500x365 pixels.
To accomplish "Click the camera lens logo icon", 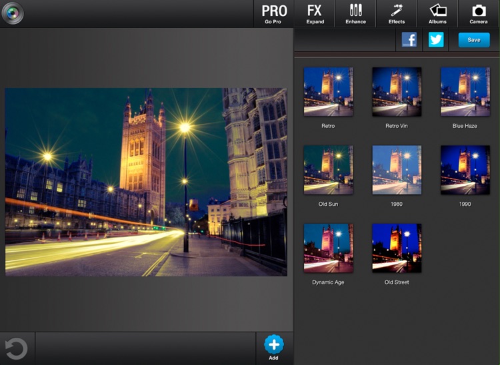I will (x=12, y=13).
